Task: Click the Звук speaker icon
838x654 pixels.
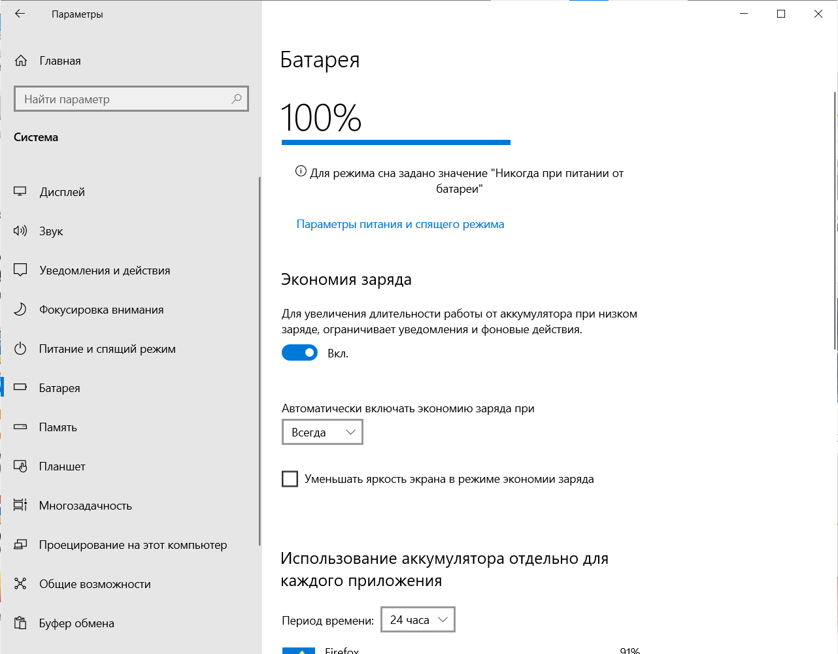Action: coord(20,231)
